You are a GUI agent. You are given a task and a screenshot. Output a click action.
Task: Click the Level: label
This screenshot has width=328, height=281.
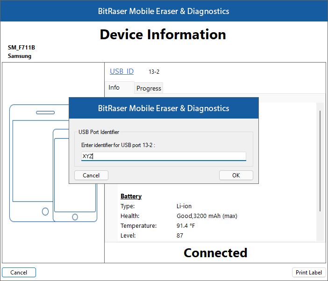(x=128, y=235)
